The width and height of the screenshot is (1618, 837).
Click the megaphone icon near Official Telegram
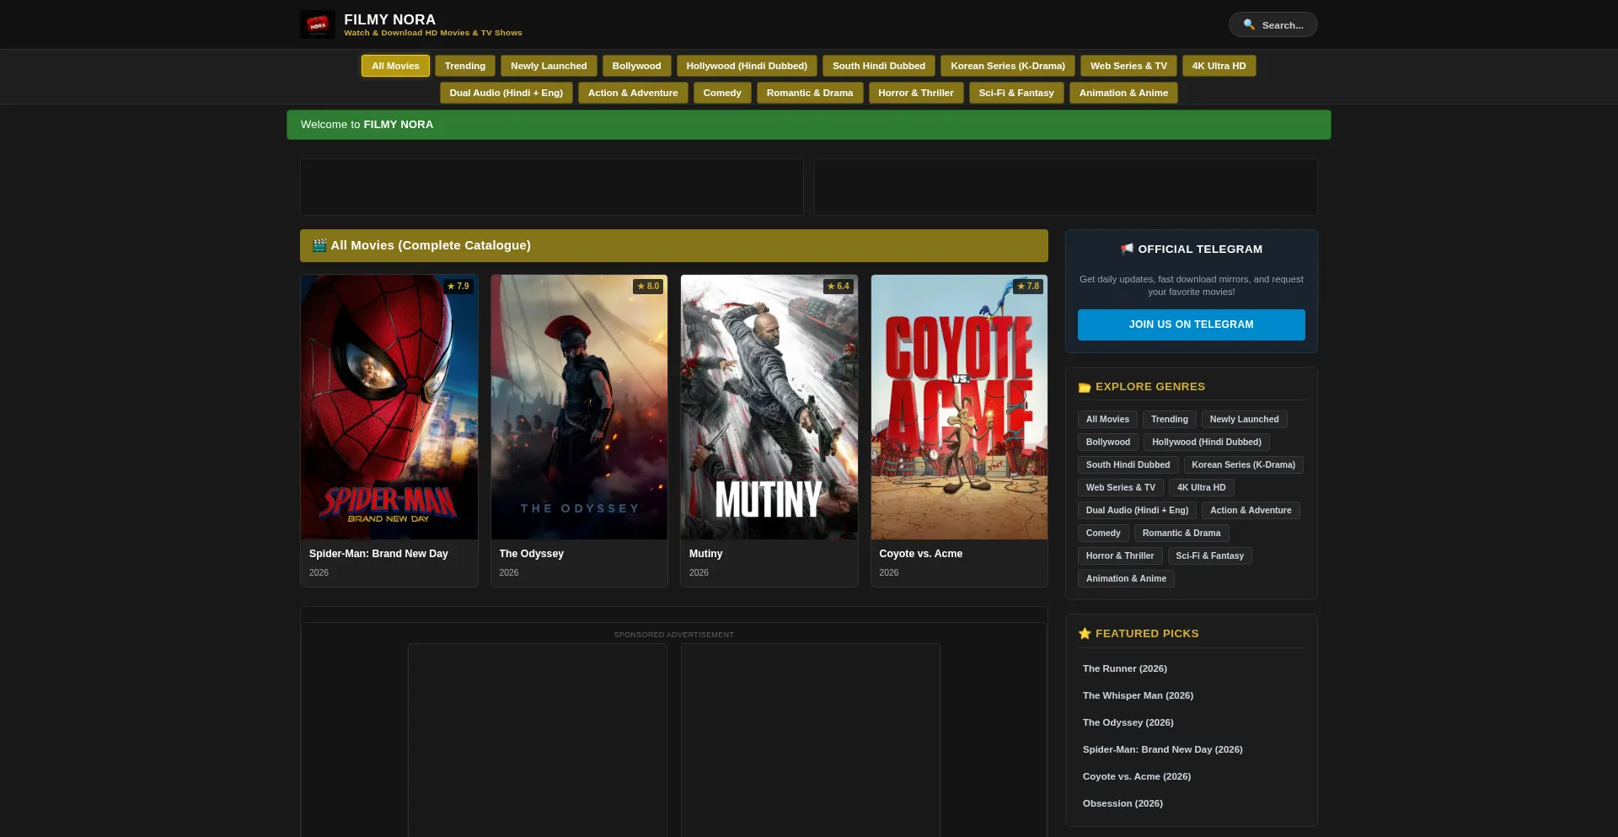point(1127,249)
